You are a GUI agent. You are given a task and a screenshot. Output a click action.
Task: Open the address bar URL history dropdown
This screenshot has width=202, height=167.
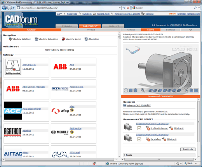pyautogui.click(x=120, y=8)
